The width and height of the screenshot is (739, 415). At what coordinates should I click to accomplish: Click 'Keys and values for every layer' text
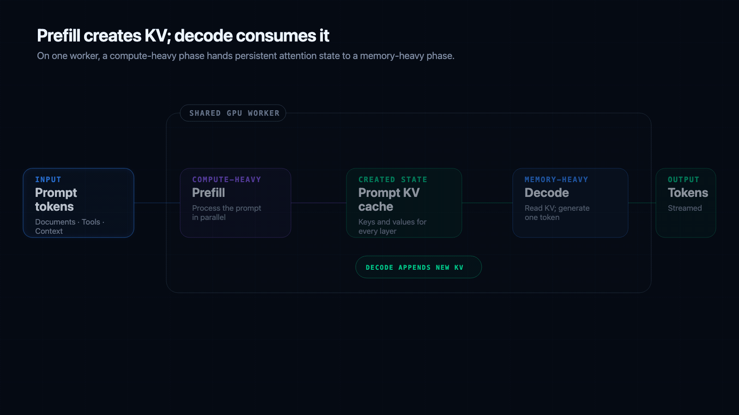[393, 226]
